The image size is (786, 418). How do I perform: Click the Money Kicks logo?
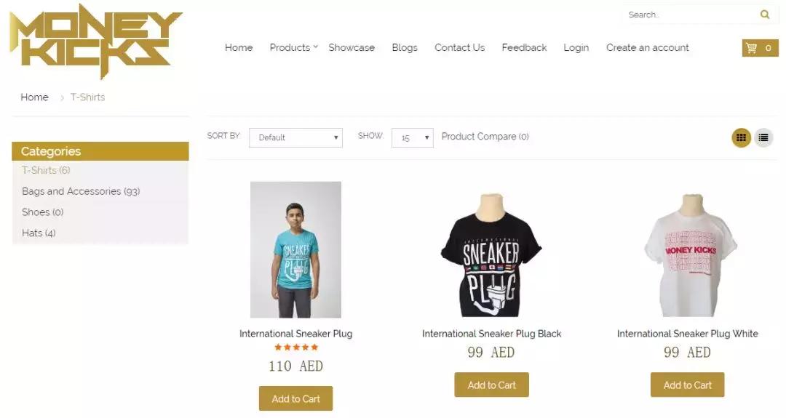click(x=95, y=40)
